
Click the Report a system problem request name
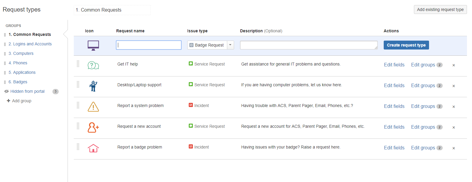click(x=140, y=106)
